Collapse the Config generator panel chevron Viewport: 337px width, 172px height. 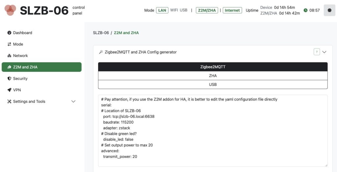pyautogui.click(x=324, y=52)
